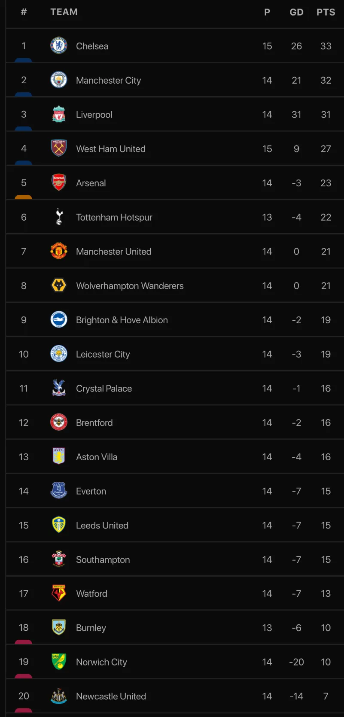
Task: Click the Arsenal club crest
Action: (59, 183)
